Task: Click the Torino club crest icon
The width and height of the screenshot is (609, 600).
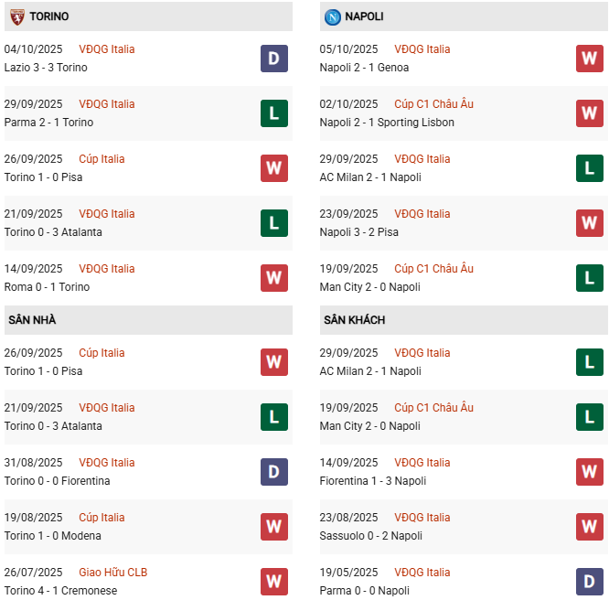Action: pos(16,16)
